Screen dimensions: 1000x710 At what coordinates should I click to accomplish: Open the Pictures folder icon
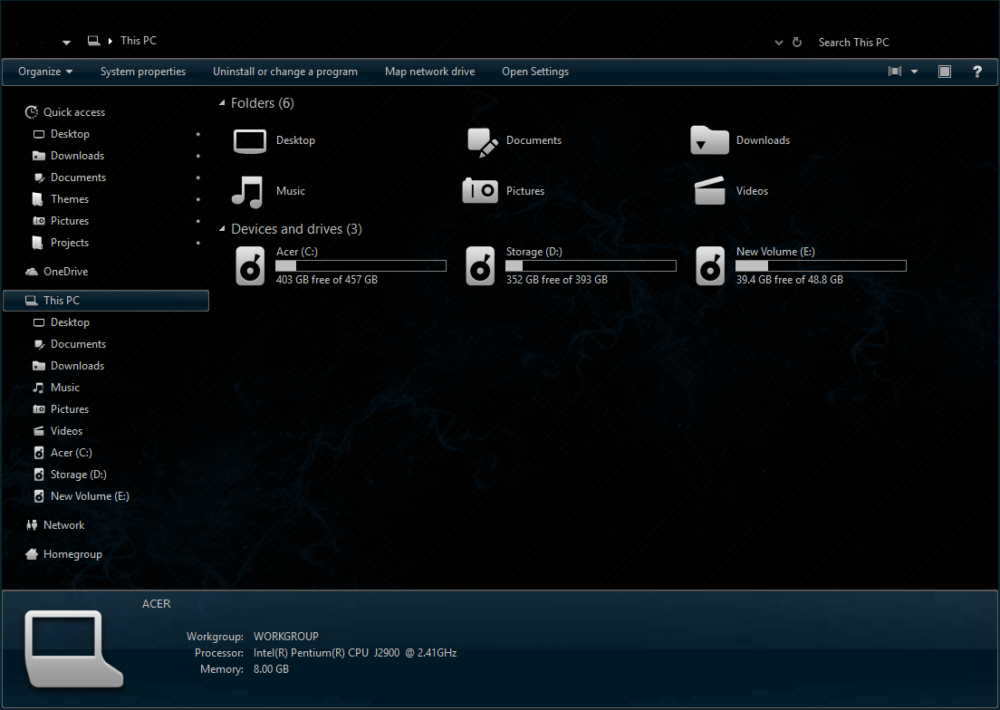(x=480, y=191)
